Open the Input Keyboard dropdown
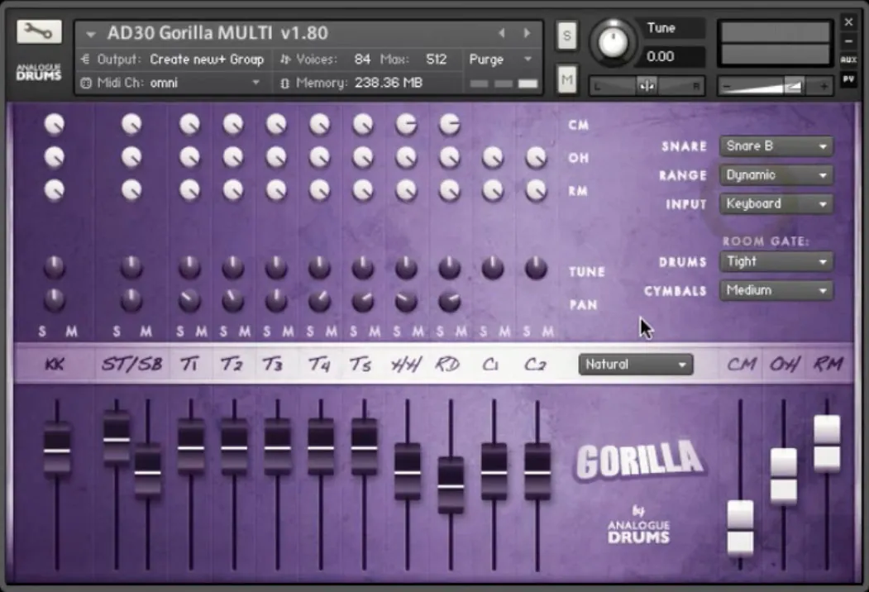The height and width of the screenshot is (592, 869). coord(776,204)
